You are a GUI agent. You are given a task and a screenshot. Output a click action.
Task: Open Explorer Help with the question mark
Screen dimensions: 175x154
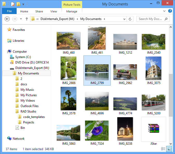(170, 11)
